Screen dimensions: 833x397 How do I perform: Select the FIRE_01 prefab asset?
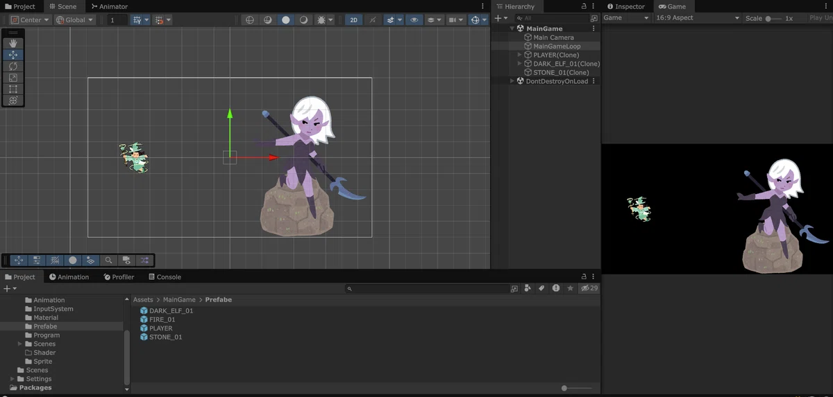click(x=157, y=319)
